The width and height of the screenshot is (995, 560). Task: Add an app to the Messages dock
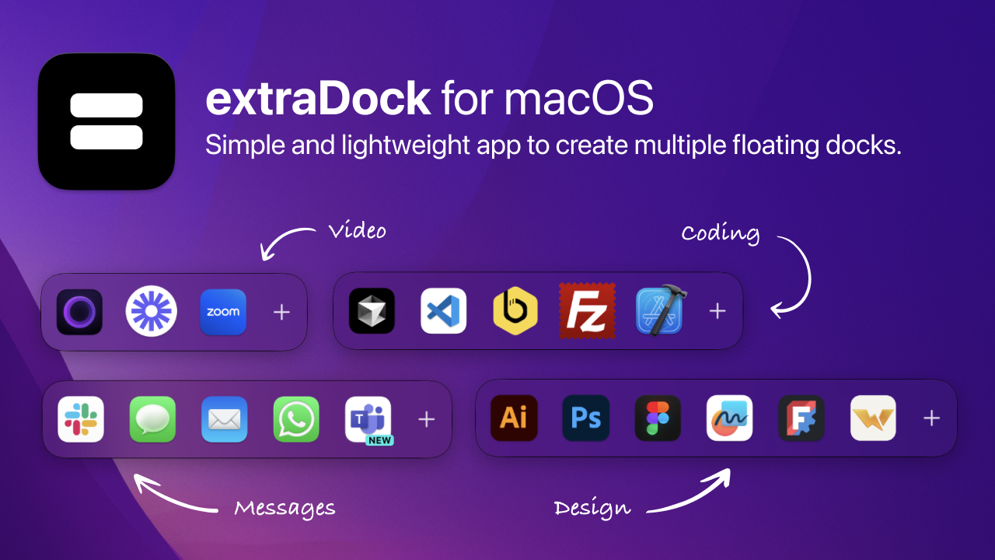click(426, 419)
